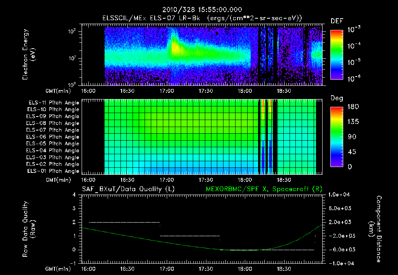Click the ELS-05 Pitch Angle row label
This screenshot has width=398, height=275.
pos(53,144)
